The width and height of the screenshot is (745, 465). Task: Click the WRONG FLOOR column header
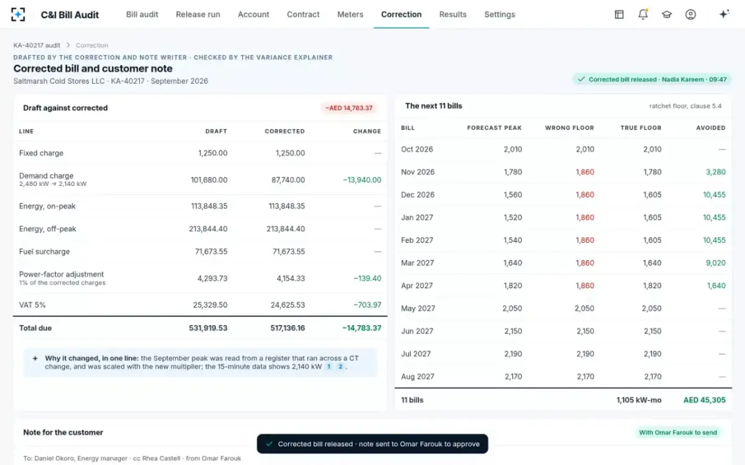[569, 128]
